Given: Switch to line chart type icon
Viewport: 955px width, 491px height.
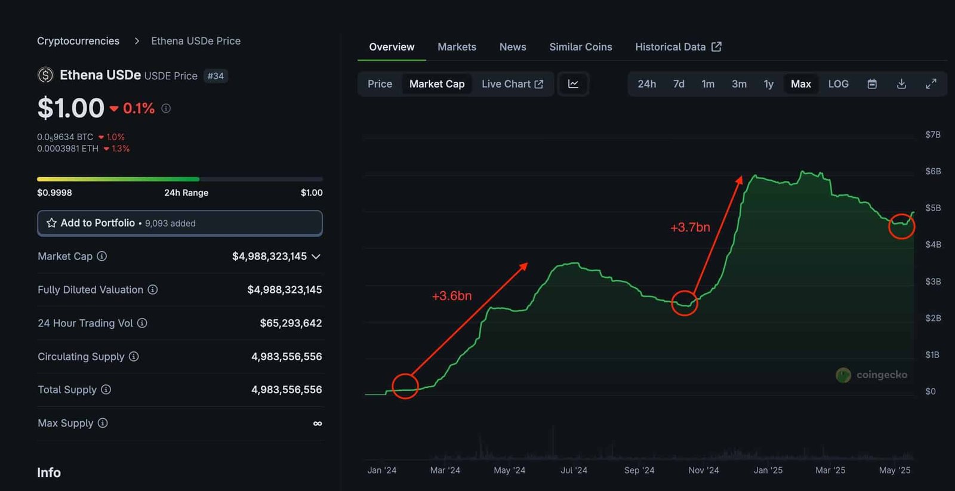Looking at the screenshot, I should pyautogui.click(x=573, y=84).
